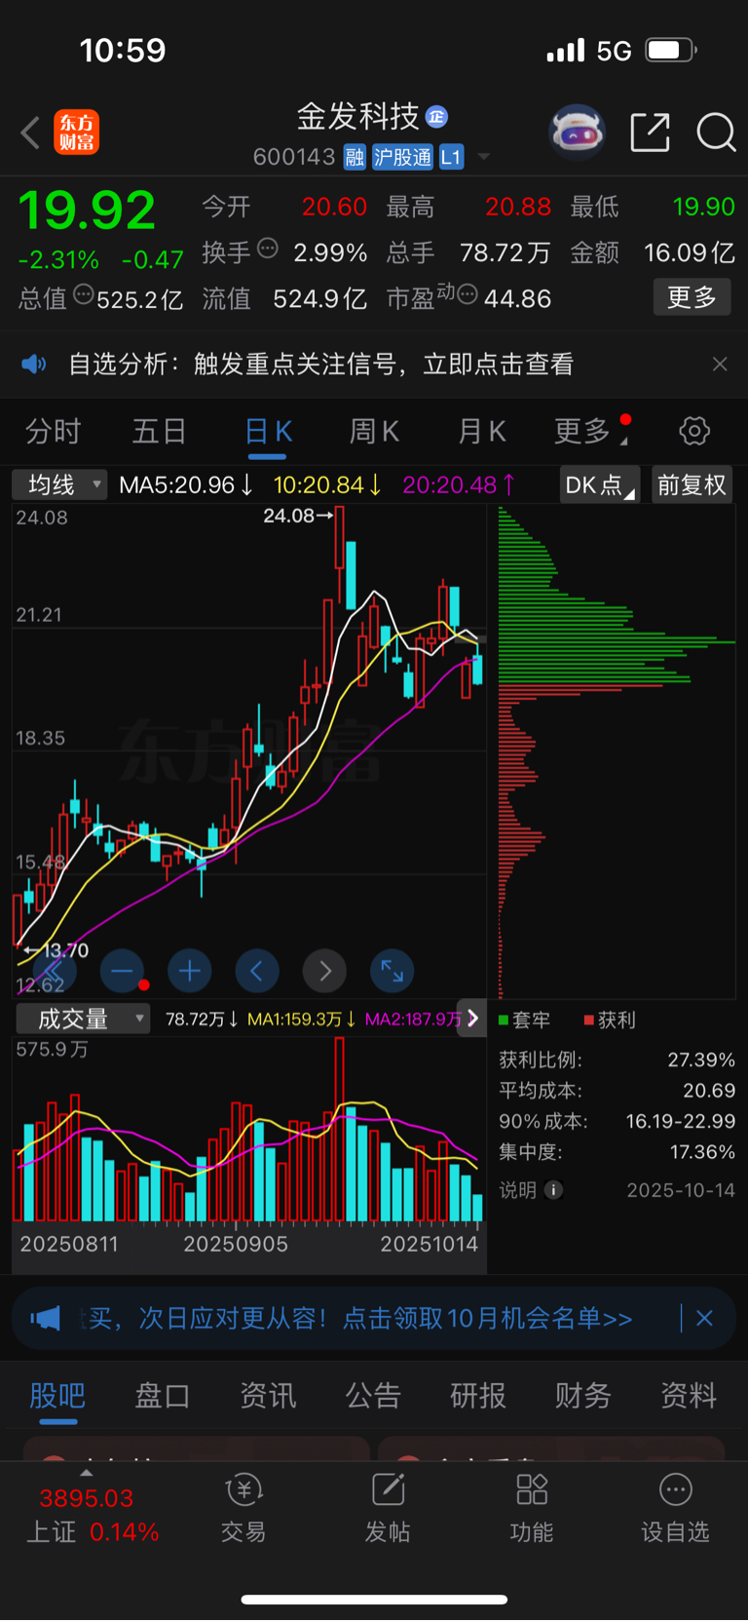Screen dimensions: 748x1621
Task: Tap MA5:20.96 value
Action: pyautogui.click(x=186, y=484)
